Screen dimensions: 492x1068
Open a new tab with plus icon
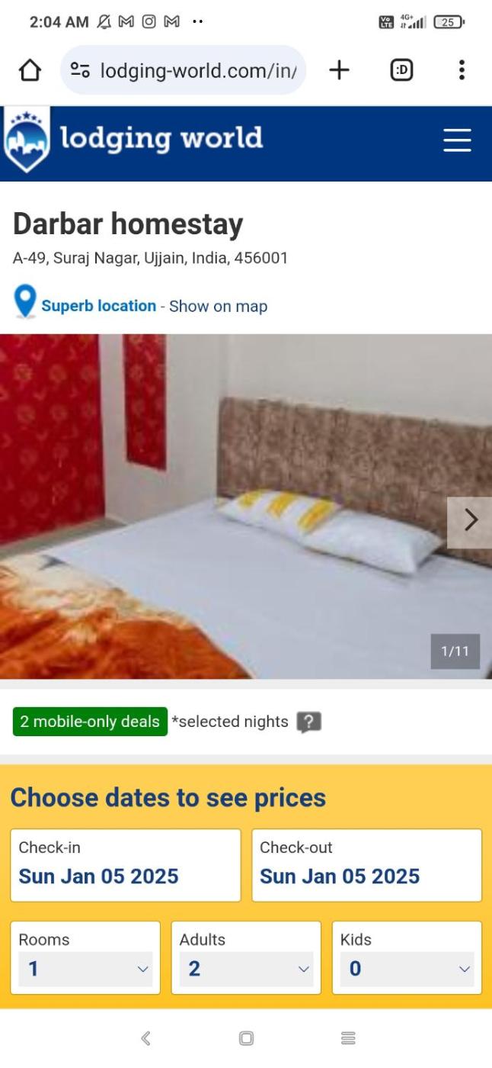click(x=339, y=70)
